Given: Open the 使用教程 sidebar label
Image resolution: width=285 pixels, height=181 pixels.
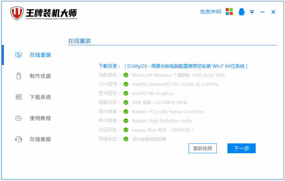Looking at the screenshot, I should [40, 118].
